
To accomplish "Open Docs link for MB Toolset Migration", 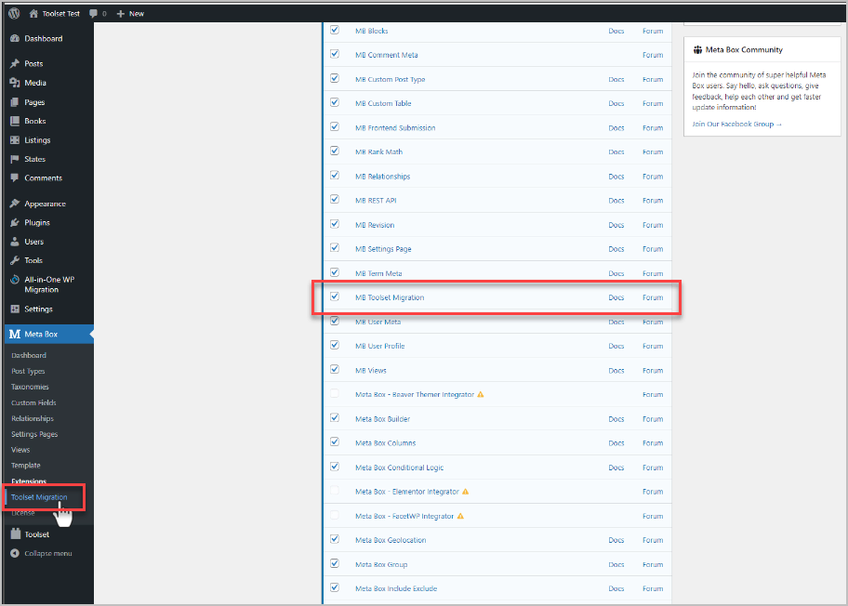I will point(616,297).
